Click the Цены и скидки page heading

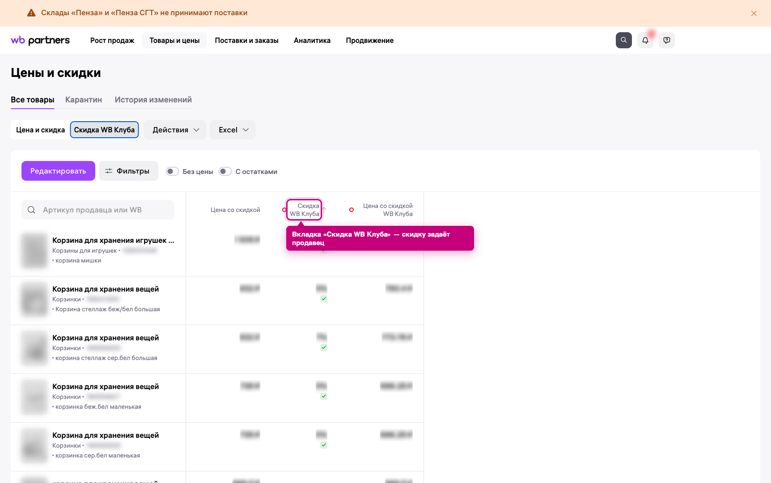click(x=56, y=73)
